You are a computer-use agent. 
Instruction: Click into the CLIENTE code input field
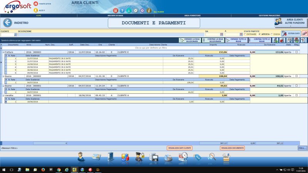[7, 35]
